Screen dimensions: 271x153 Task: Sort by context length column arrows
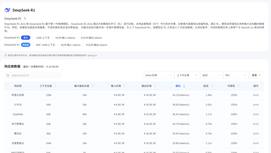click(x=55, y=86)
